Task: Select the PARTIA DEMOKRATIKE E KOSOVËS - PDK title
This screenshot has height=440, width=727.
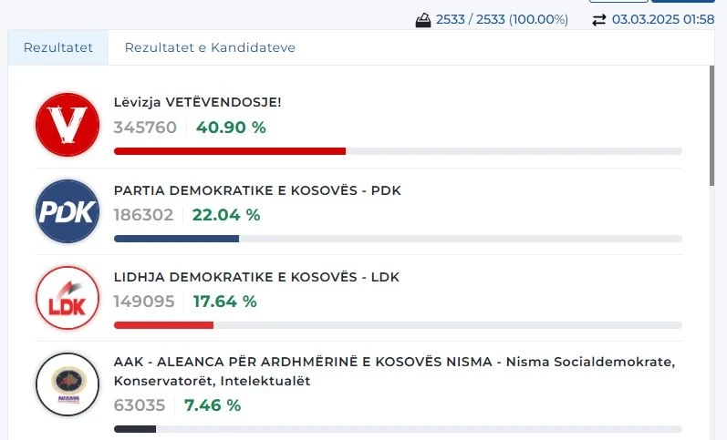Action: click(x=257, y=190)
